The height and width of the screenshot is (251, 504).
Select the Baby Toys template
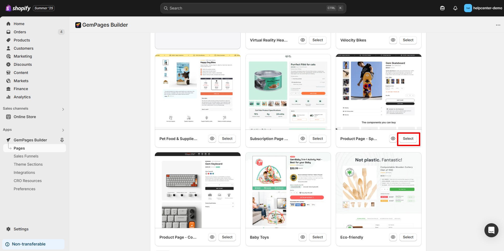pos(318,237)
